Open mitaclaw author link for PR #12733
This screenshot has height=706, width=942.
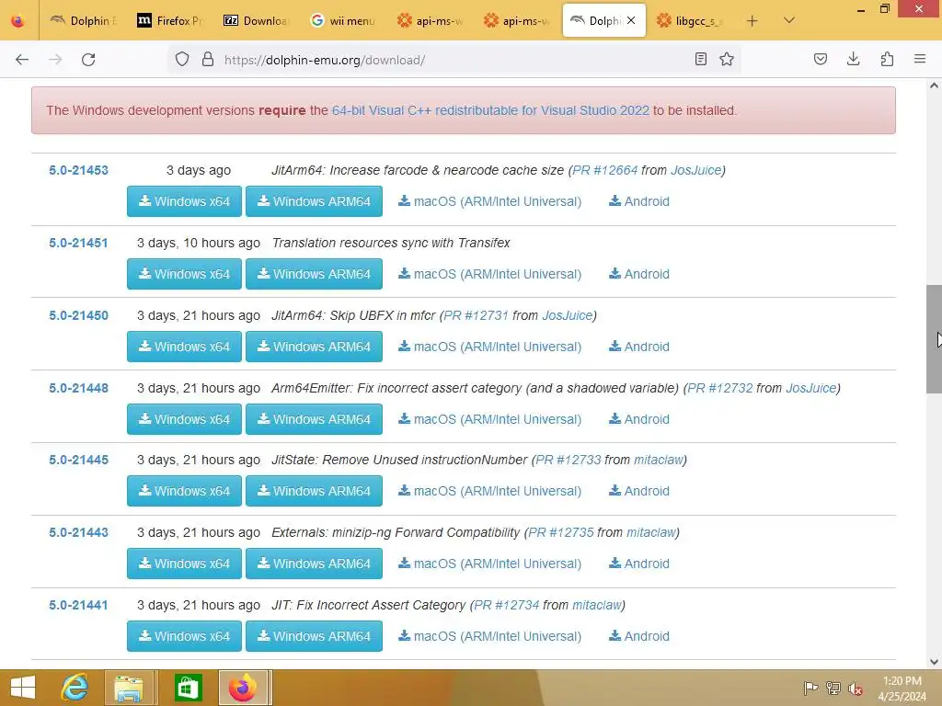[659, 460]
